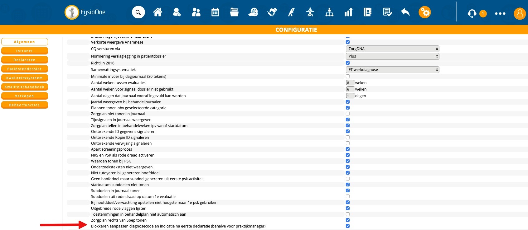Expand Normering verslaglegging dropdown set to Plus

[x=392, y=56]
